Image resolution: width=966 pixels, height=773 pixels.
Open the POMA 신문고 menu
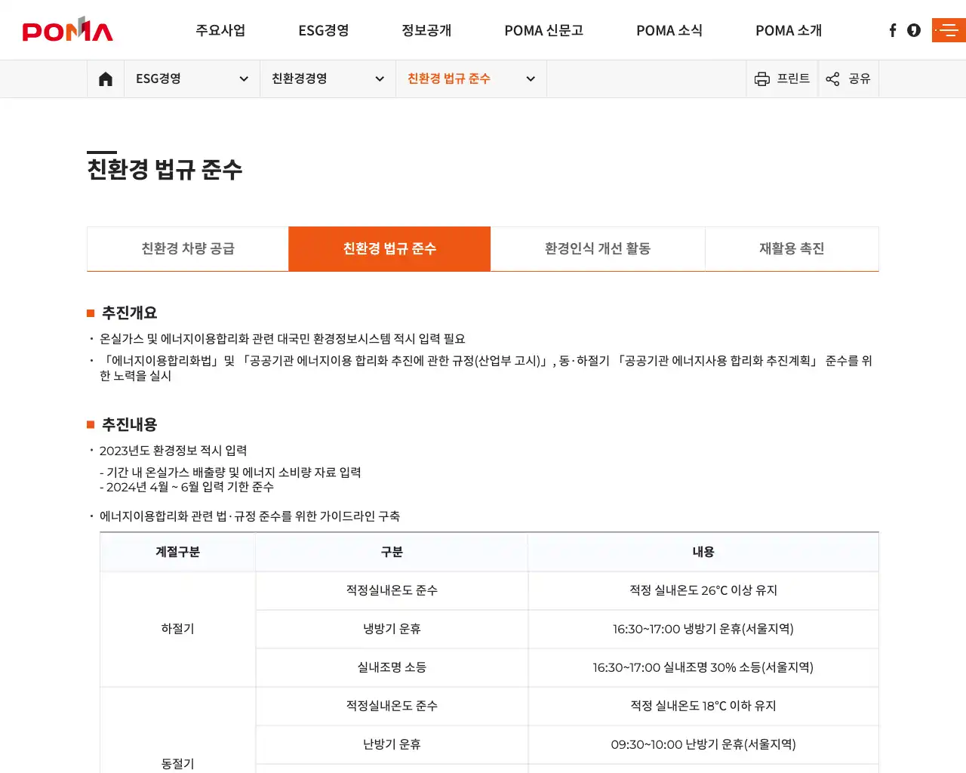[544, 30]
